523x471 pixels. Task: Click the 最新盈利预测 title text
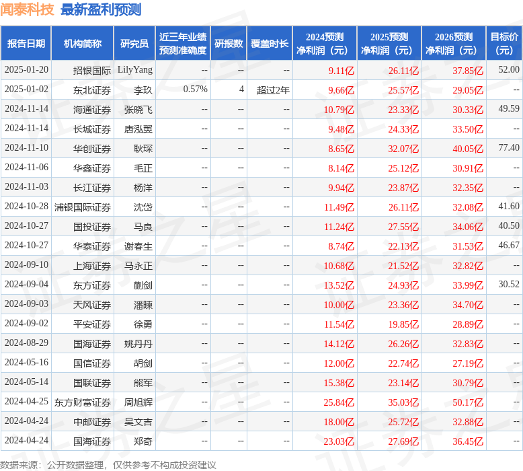pyautogui.click(x=101, y=9)
